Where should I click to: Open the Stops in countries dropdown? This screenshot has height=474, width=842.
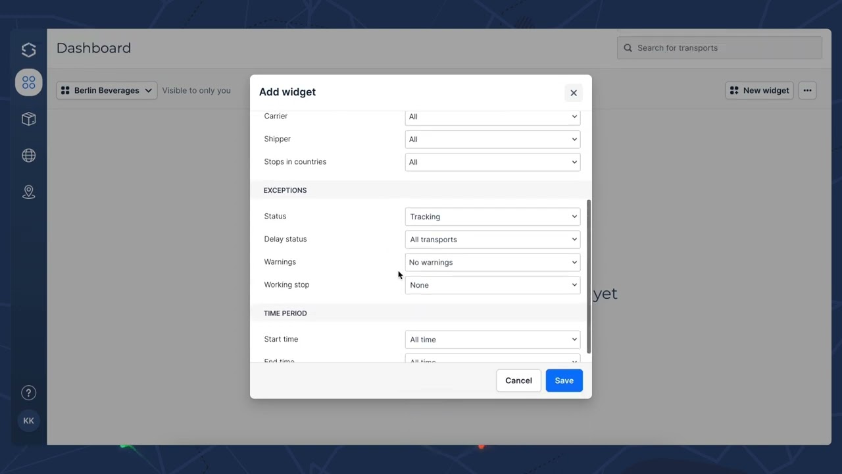point(493,162)
